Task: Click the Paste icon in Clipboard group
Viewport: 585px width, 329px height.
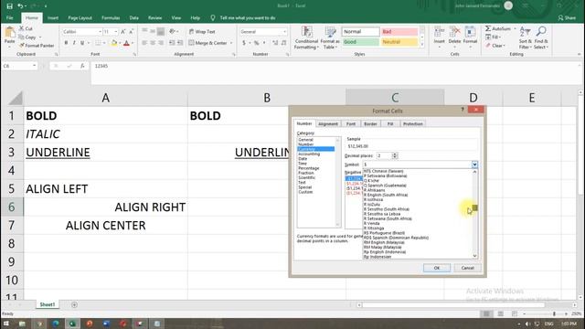Action: pos(10,33)
